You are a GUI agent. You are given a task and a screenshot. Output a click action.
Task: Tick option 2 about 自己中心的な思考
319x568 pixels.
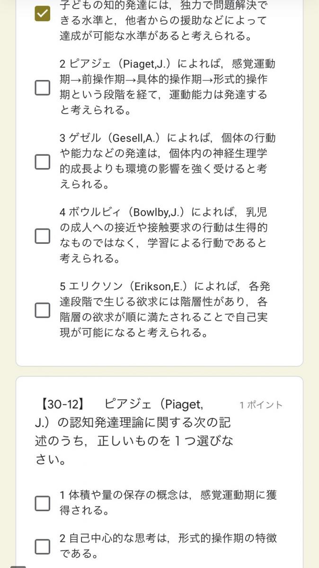(x=43, y=546)
